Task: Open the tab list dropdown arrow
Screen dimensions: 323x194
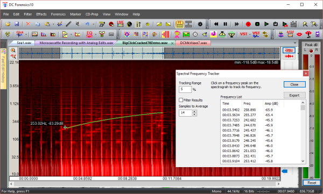Action: pos(295,43)
